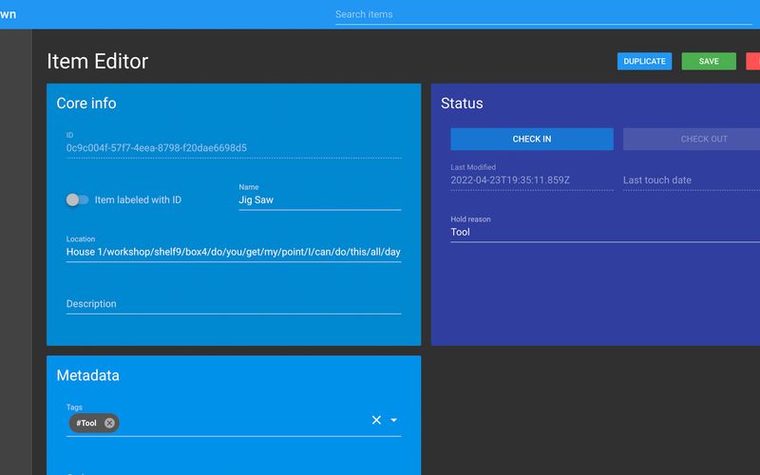Toggle the Item labeled with ID switch

click(77, 200)
